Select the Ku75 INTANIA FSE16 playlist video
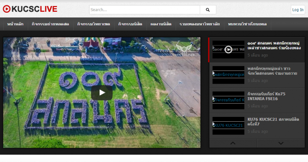 (x=257, y=101)
